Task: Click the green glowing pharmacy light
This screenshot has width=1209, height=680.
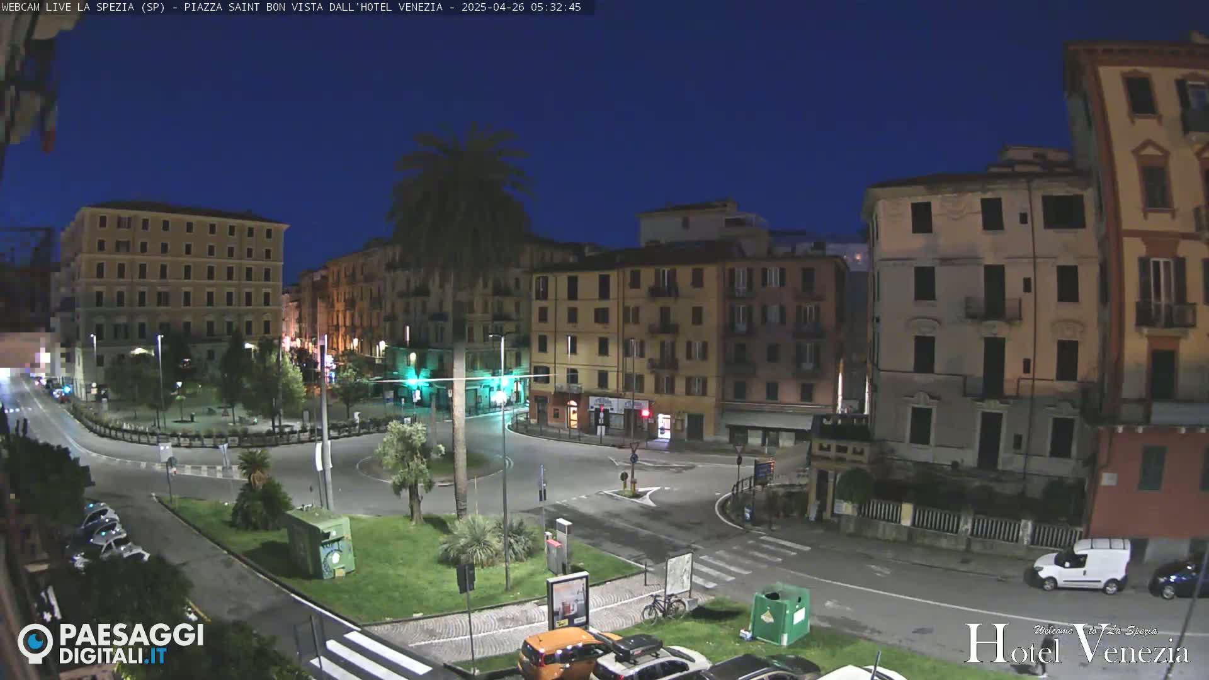Action: [x=412, y=381]
